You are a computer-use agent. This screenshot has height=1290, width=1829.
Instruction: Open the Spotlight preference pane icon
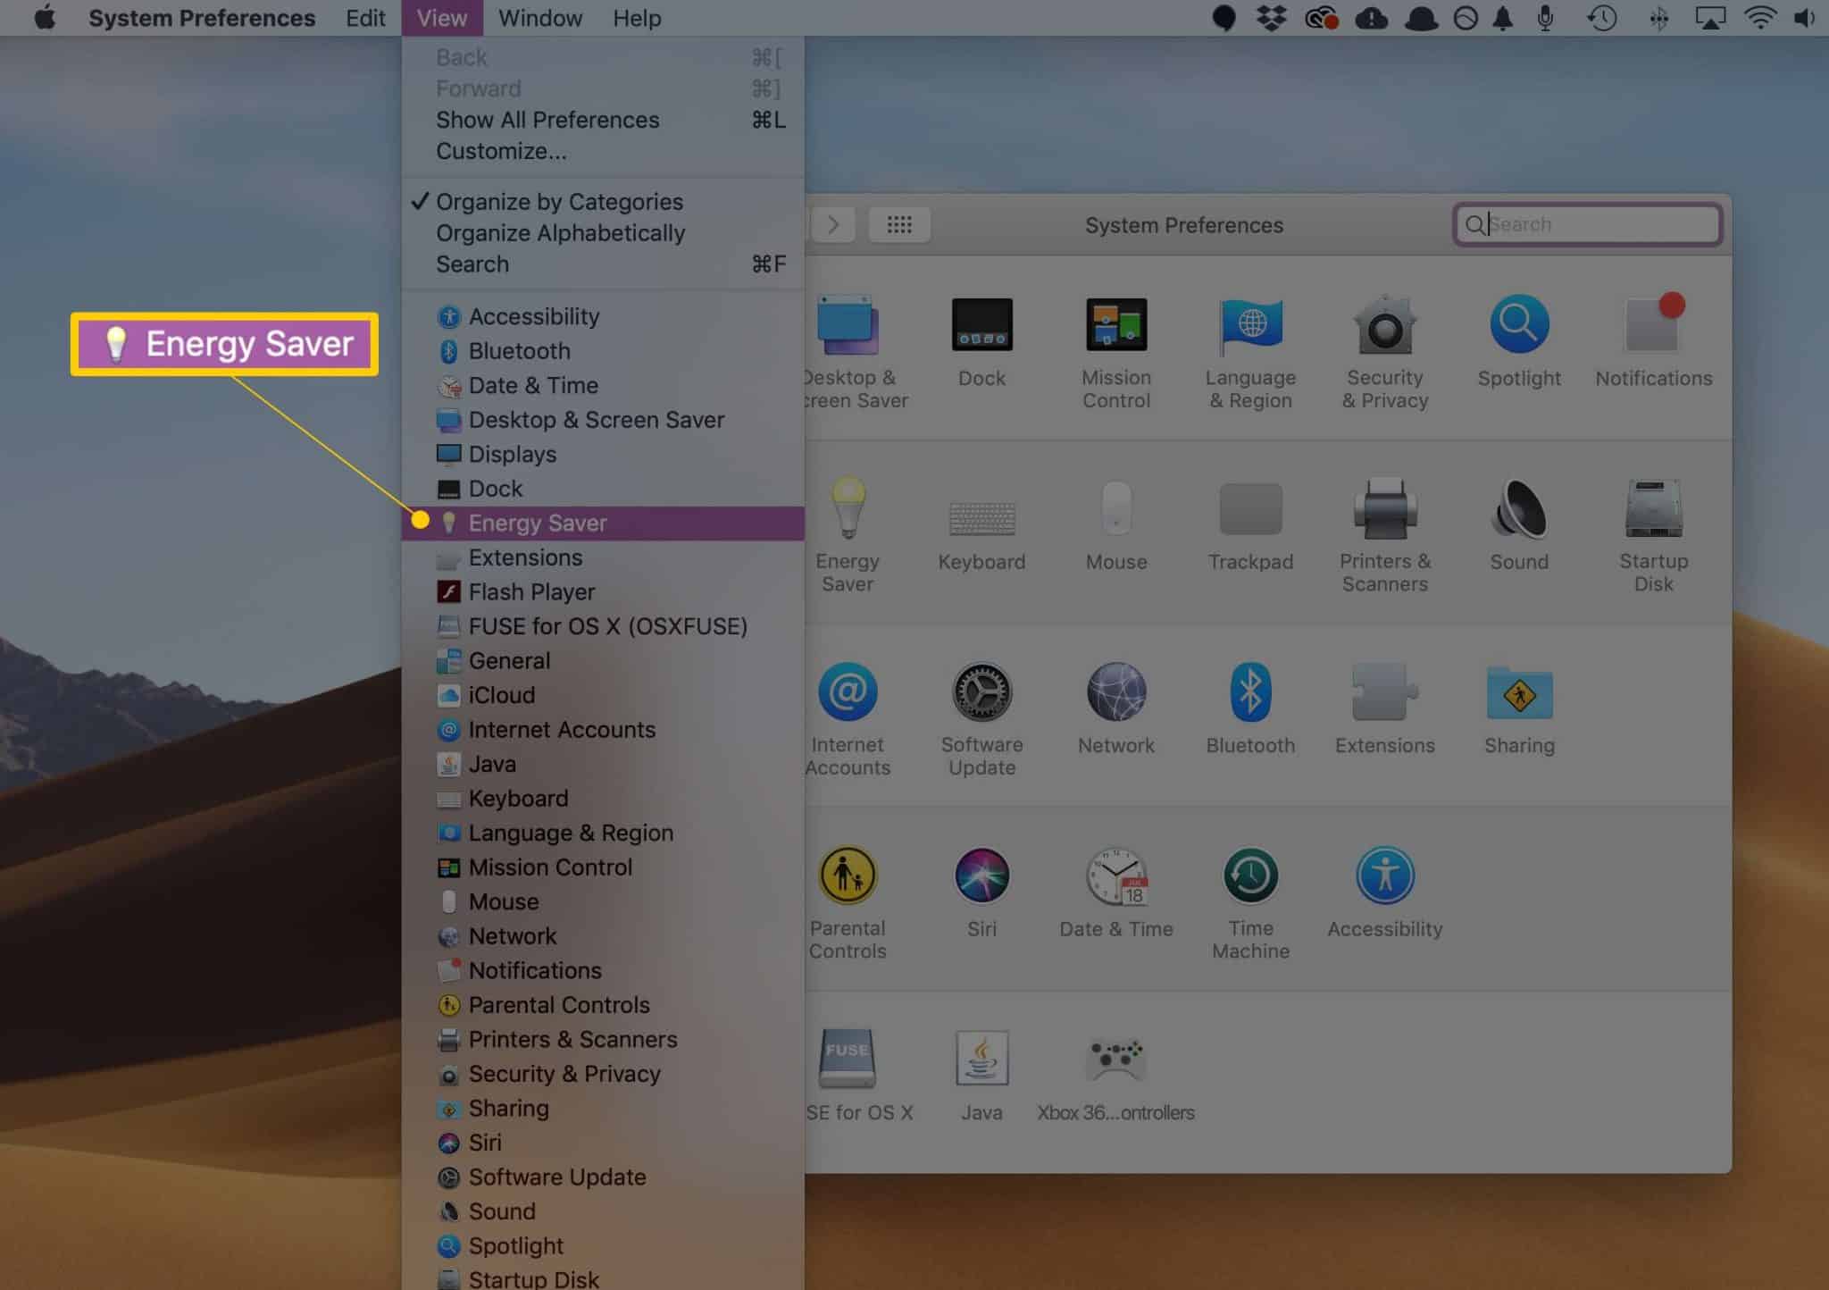[1518, 325]
